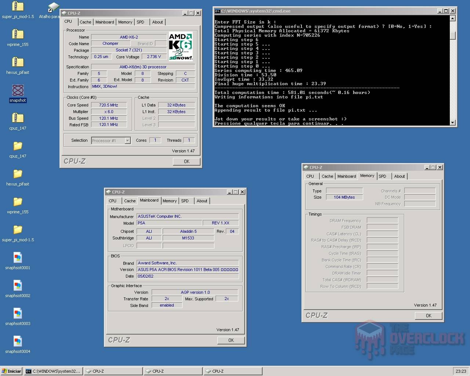This screenshot has width=470, height=376.
Task: Show the Cache tab in the CPU-Z Memory window
Action: (328, 176)
